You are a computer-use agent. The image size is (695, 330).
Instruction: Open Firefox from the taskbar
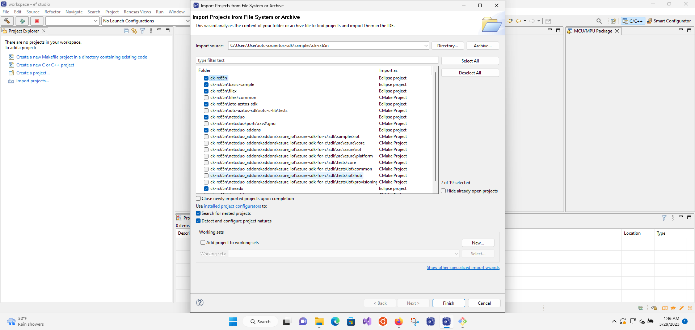coord(399,321)
